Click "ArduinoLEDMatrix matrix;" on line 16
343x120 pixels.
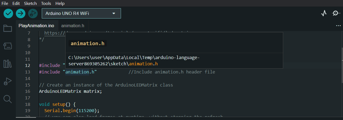point(70,91)
